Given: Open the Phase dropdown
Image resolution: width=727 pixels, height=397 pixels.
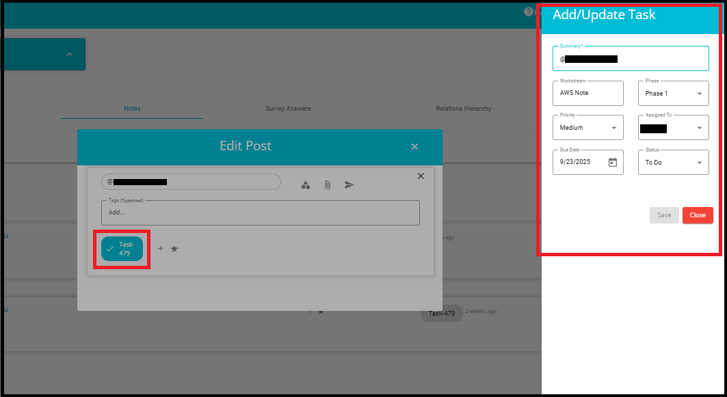Looking at the screenshot, I should pyautogui.click(x=673, y=94).
